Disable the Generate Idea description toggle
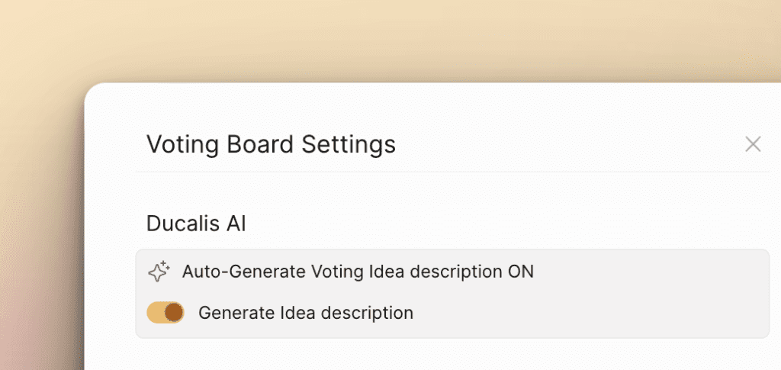Screen dimensions: 781x370 (x=166, y=313)
